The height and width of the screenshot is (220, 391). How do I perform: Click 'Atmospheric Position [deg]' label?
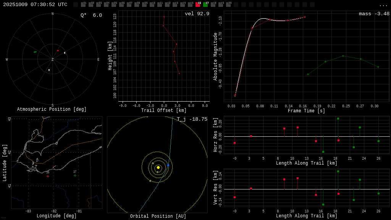click(52, 109)
